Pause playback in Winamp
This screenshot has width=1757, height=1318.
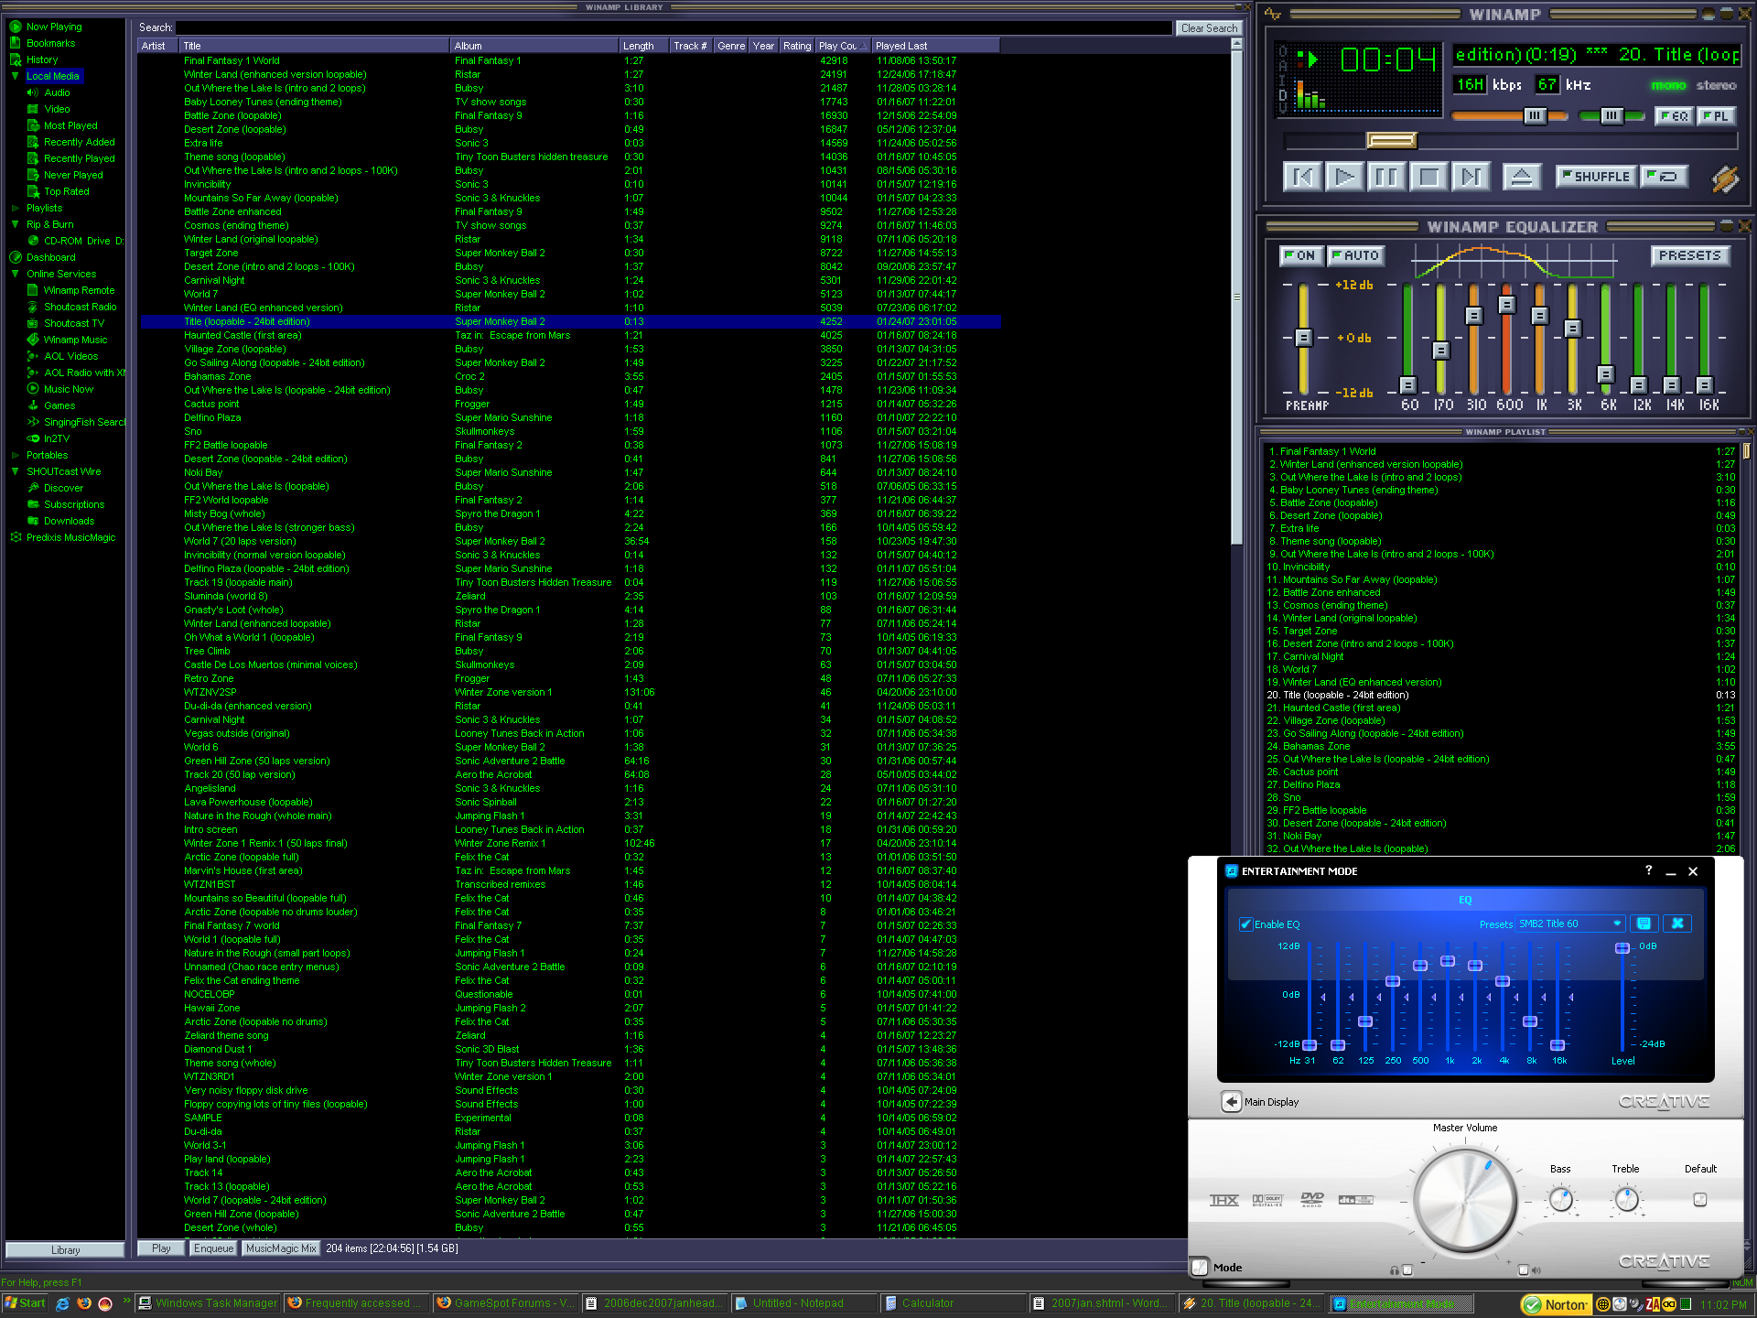[x=1386, y=177]
